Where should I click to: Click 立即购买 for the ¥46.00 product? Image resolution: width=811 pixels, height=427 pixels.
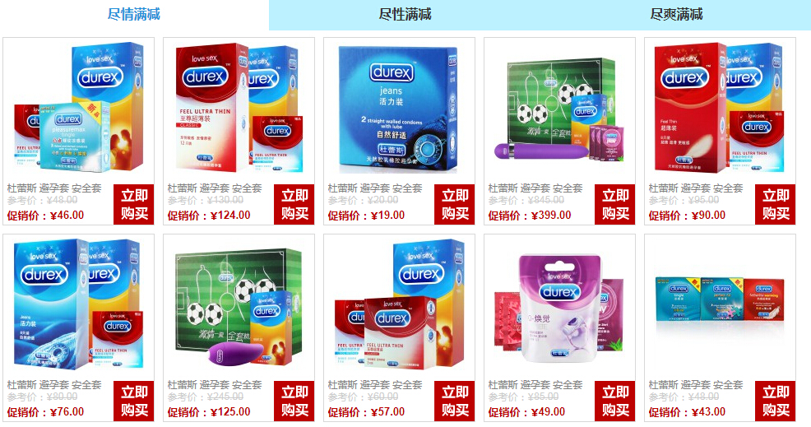[134, 204]
